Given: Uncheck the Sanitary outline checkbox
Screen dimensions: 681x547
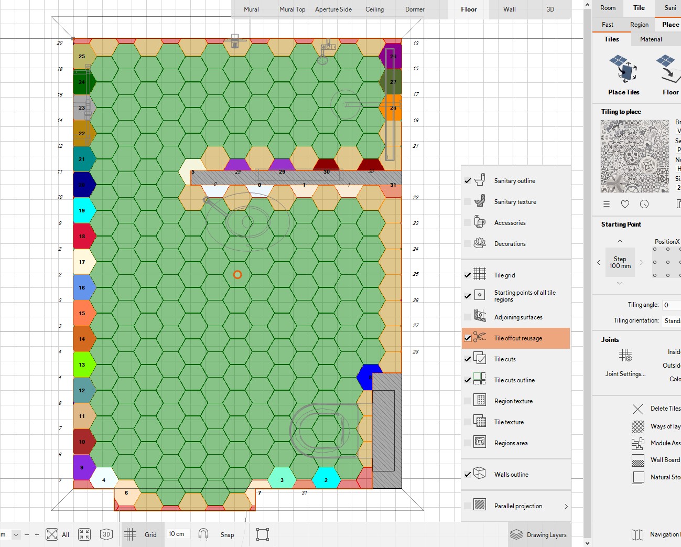Looking at the screenshot, I should pos(468,181).
